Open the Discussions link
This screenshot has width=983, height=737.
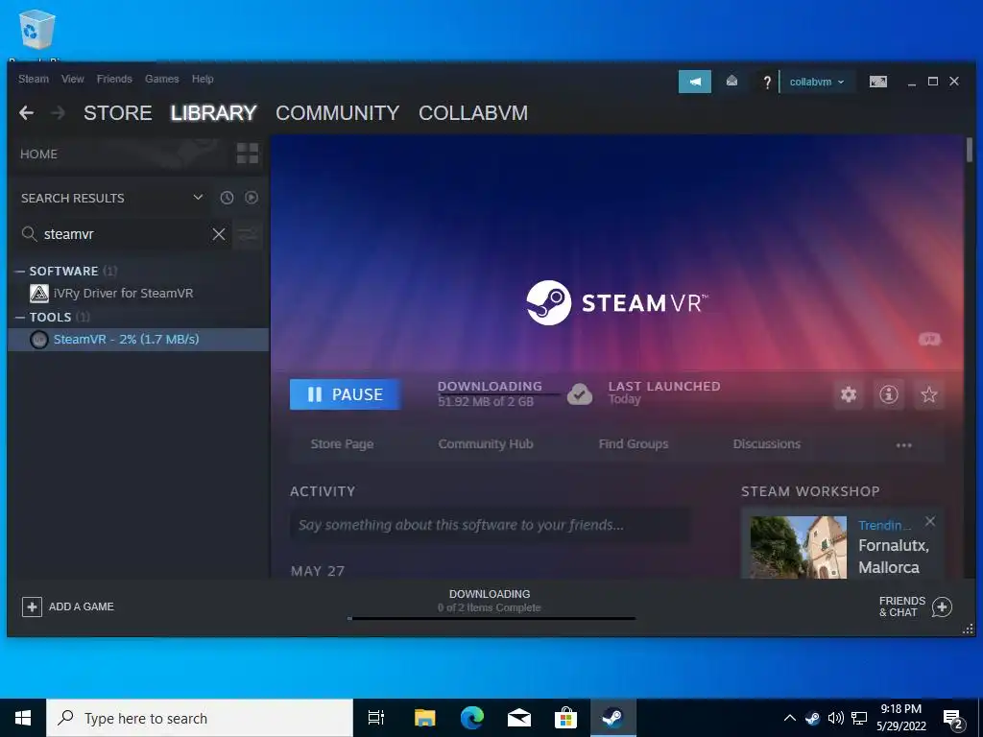[x=767, y=443]
